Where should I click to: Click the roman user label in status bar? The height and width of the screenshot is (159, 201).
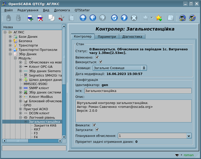coord(189,155)
